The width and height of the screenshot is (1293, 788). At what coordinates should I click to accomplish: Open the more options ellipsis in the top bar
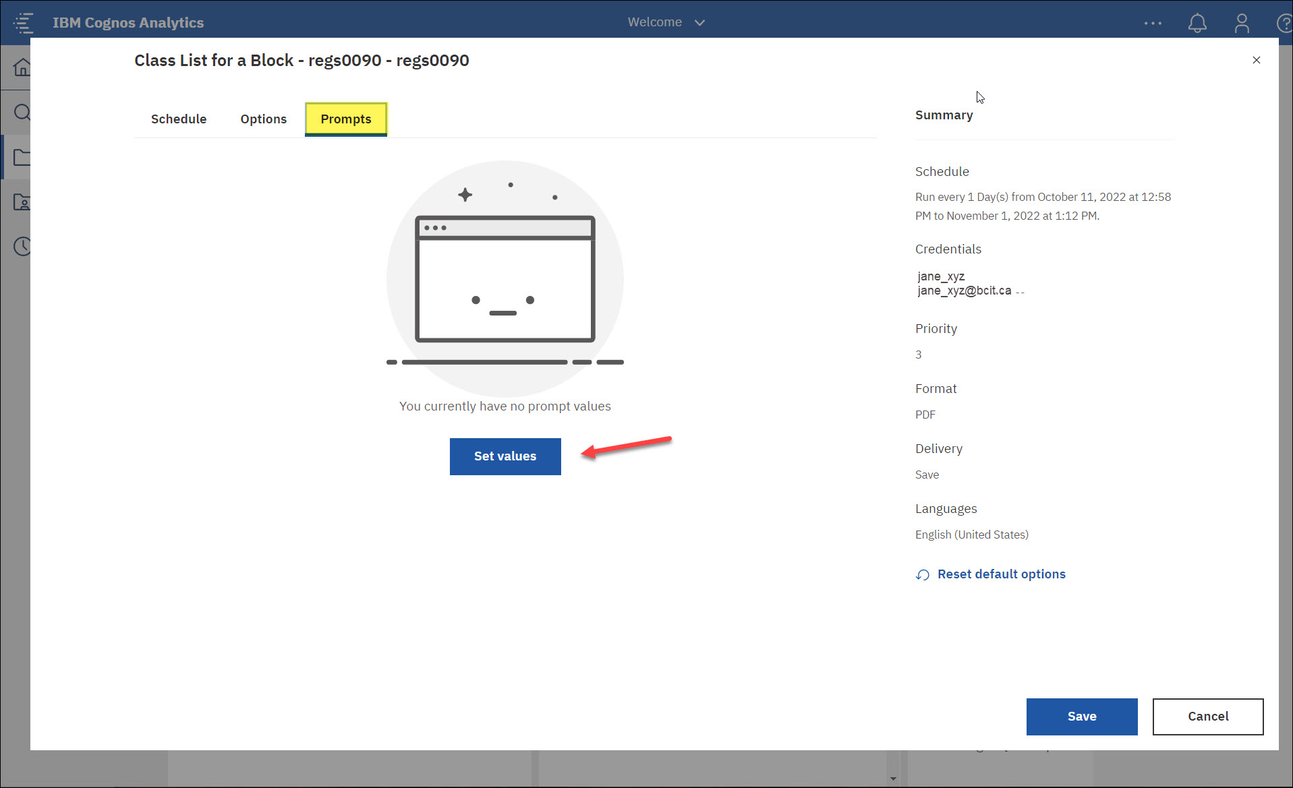coord(1153,22)
